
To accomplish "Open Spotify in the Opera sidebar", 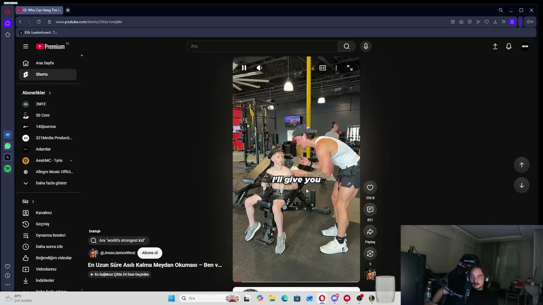I will (x=8, y=169).
